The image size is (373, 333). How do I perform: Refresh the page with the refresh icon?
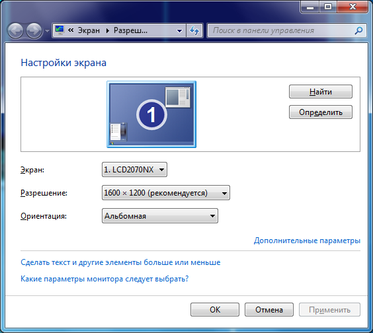(194, 30)
